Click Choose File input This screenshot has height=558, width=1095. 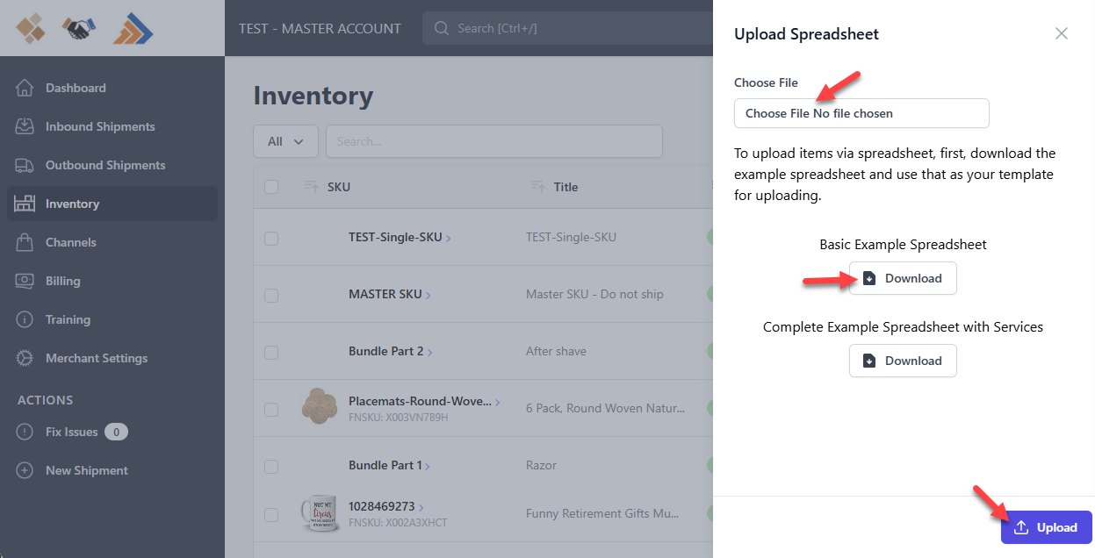pyautogui.click(x=861, y=113)
